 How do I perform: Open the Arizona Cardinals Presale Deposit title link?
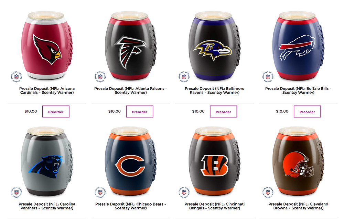click(x=47, y=90)
